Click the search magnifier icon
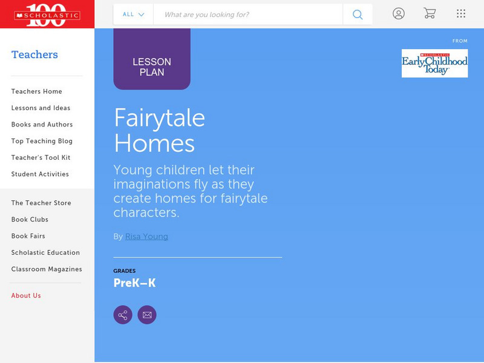 coord(358,15)
